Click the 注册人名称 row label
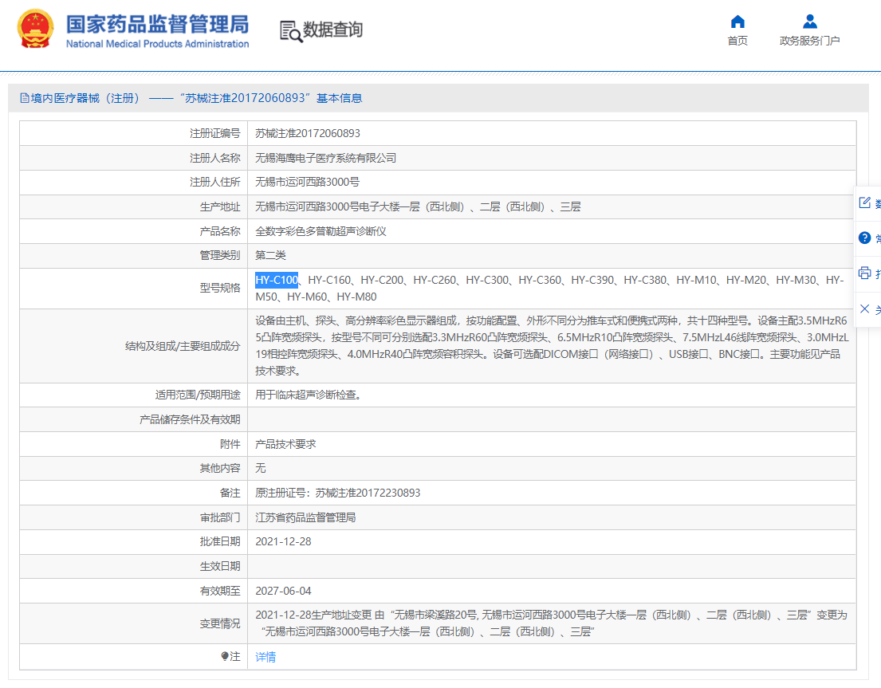 (x=214, y=158)
